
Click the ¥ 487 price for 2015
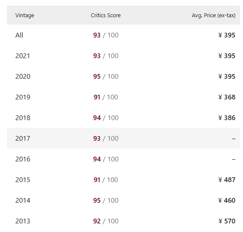pyautogui.click(x=227, y=180)
